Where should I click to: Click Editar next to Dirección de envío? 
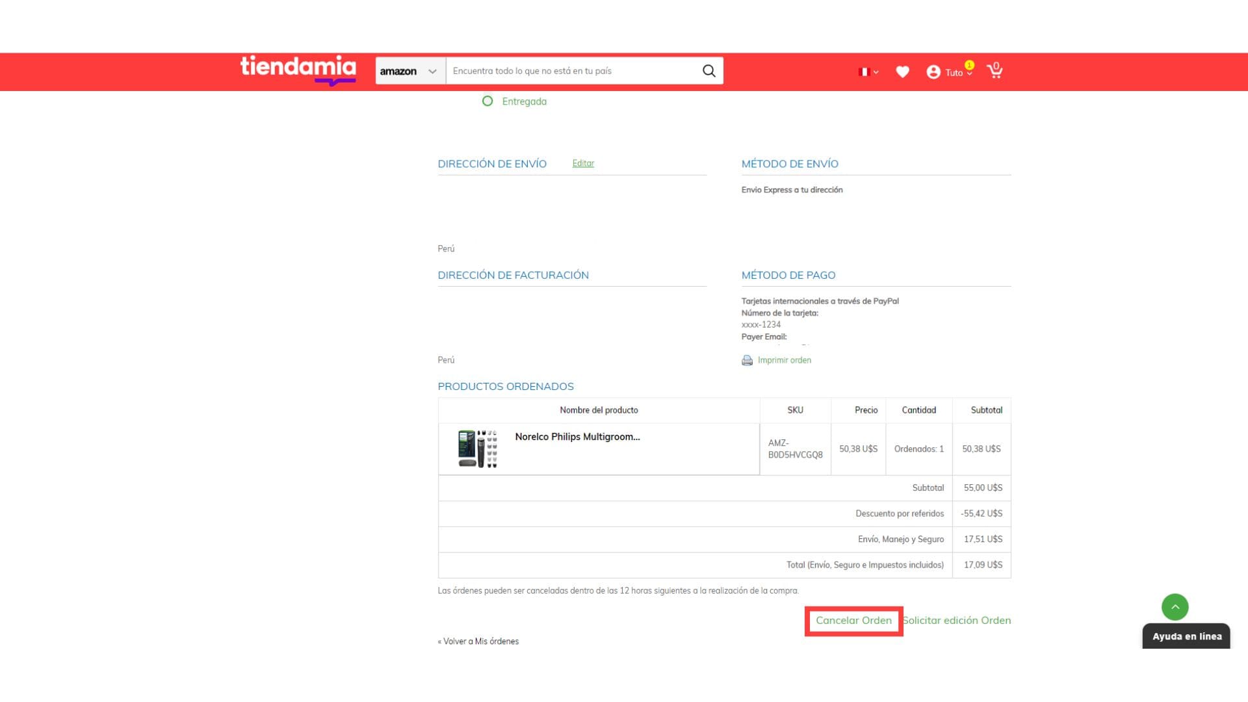pos(583,163)
